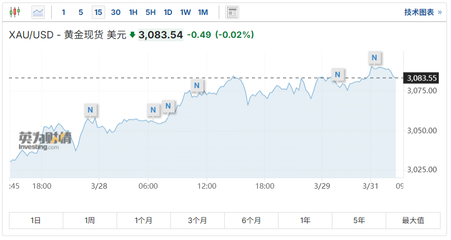Switch to candlestick chart type icon
Image resolution: width=451 pixels, height=240 pixels.
point(15,12)
